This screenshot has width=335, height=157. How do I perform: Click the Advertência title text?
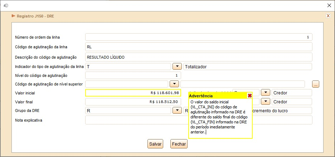point(201,96)
